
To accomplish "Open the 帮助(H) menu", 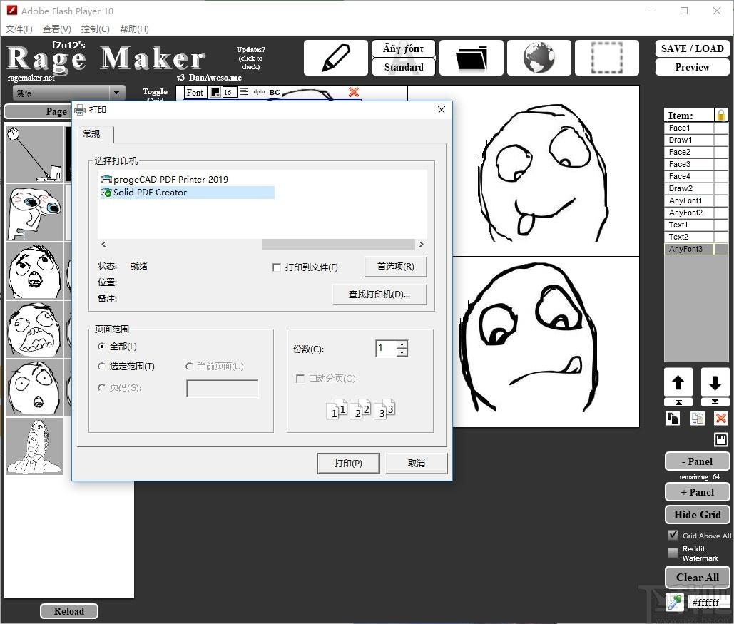I will [134, 29].
